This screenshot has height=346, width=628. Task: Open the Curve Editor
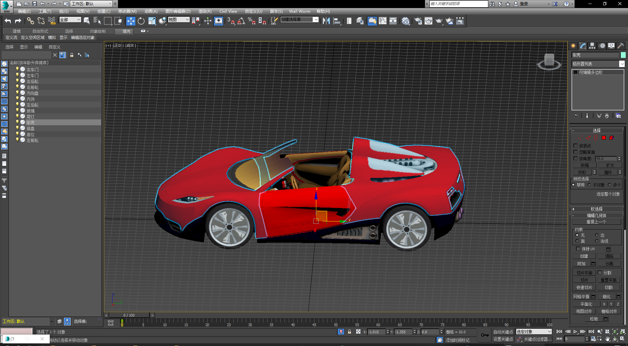tap(382, 21)
